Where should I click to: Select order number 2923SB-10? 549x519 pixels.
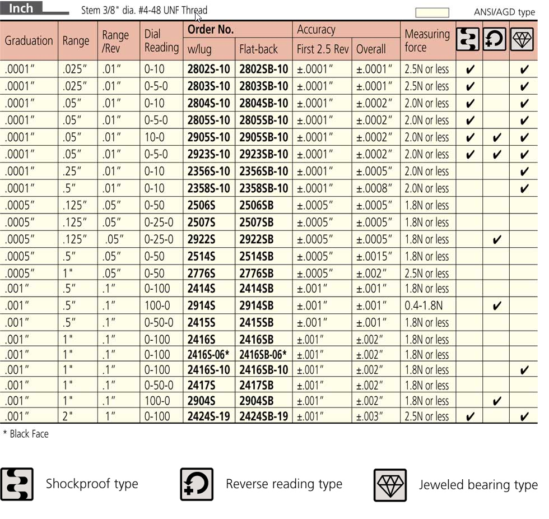(x=264, y=155)
